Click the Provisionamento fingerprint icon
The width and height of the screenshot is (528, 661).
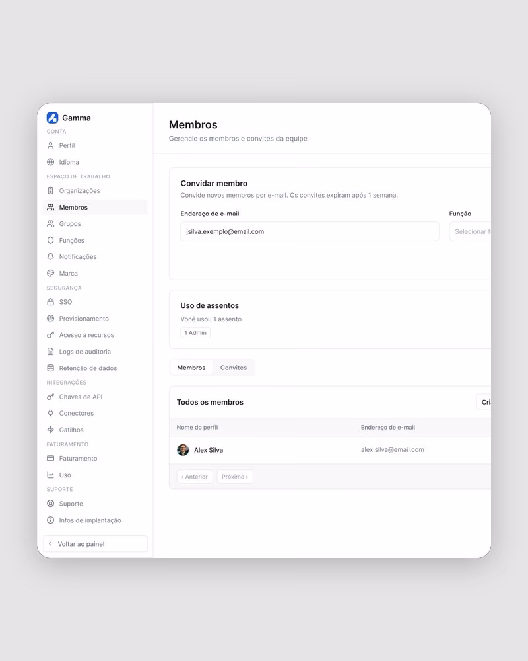pos(51,319)
